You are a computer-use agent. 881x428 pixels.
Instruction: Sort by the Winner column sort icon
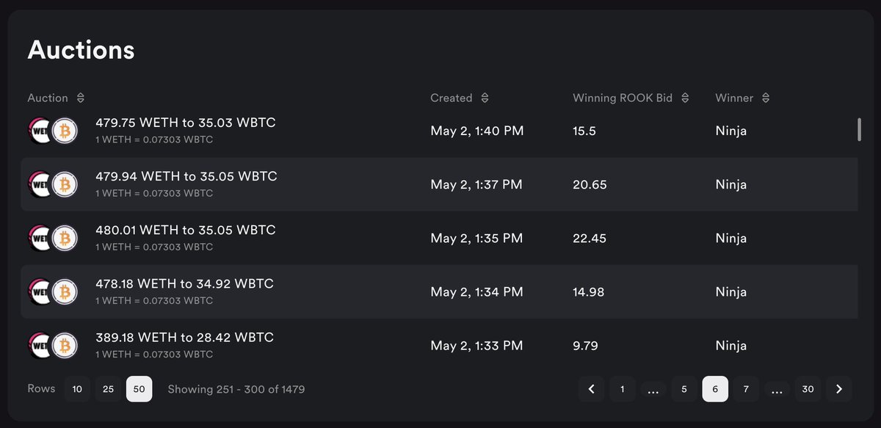coord(766,98)
